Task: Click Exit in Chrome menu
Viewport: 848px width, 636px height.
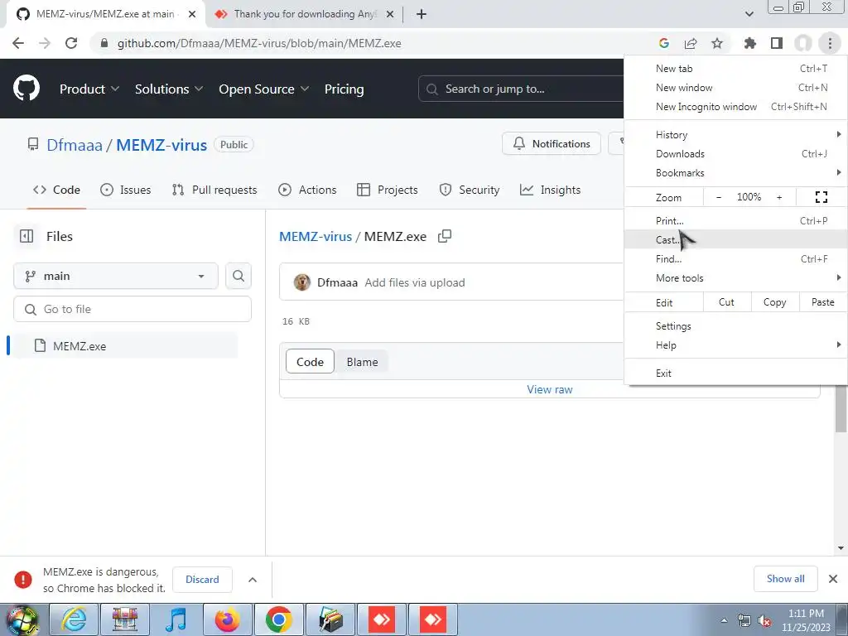Action: (x=735, y=373)
